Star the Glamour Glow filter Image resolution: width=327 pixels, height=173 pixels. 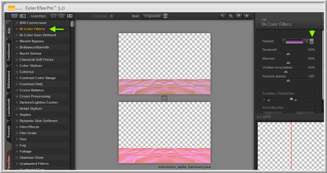click(x=17, y=158)
